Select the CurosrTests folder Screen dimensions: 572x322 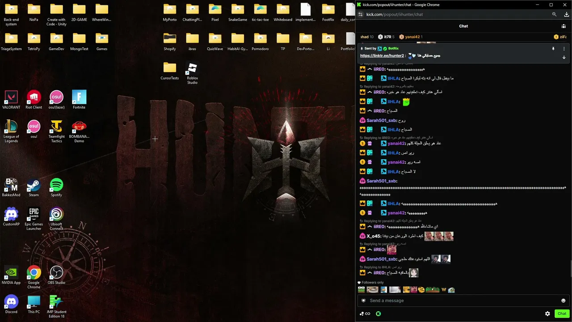tap(170, 71)
